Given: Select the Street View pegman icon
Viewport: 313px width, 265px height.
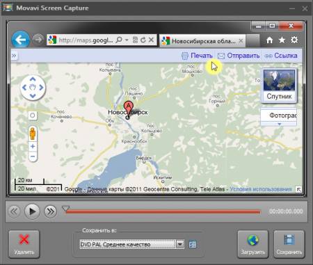Looking at the screenshot, I should (33, 134).
